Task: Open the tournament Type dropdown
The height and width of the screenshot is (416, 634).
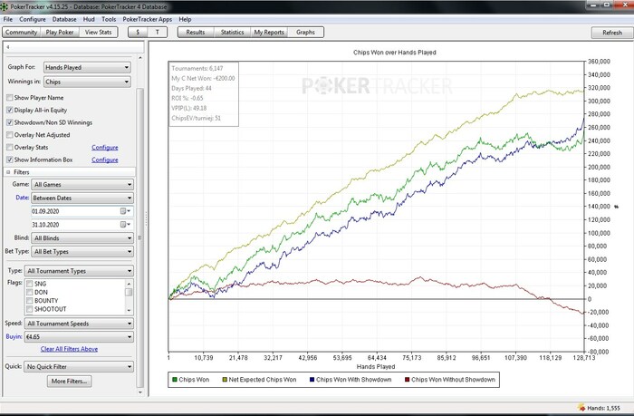Action: (80, 271)
